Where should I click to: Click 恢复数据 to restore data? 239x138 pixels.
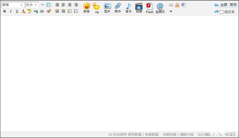(x=152, y=135)
